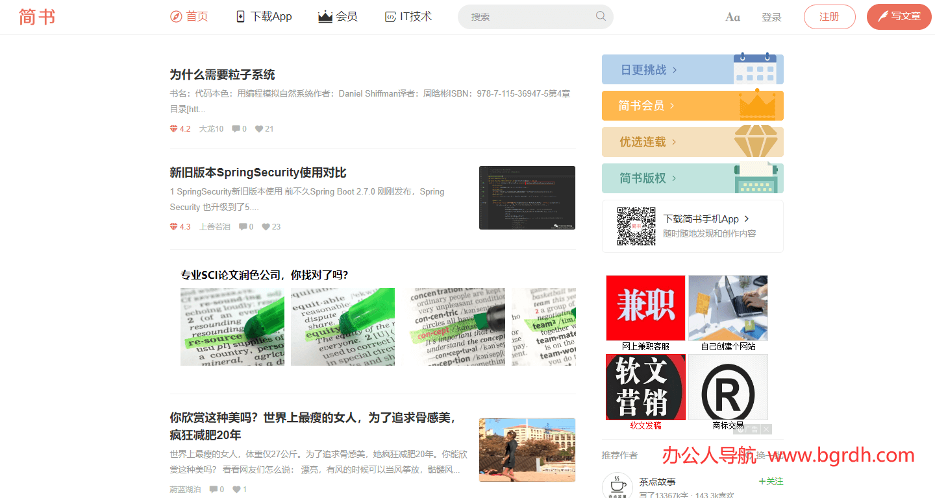
Task: Open 下载简书手机App via its arrow
Action: [747, 219]
